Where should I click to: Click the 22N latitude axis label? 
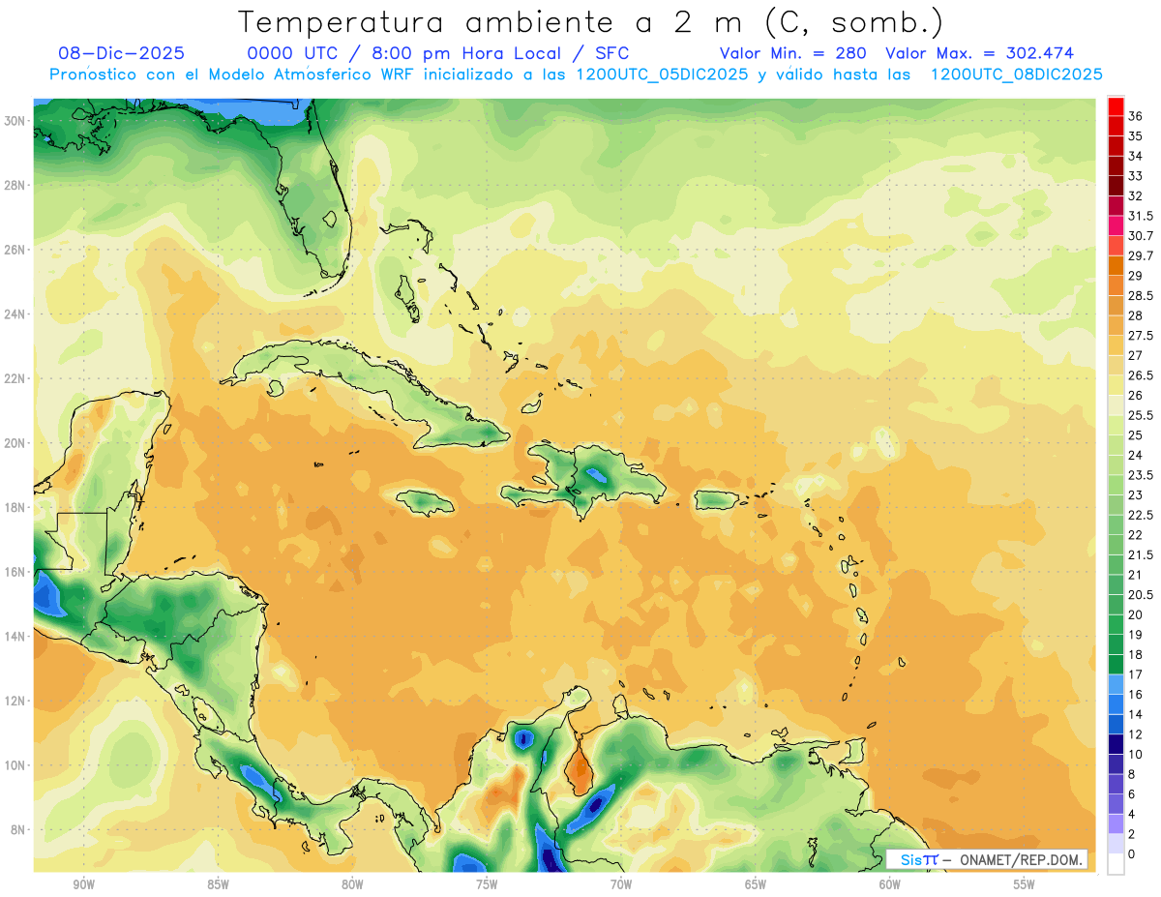click(x=15, y=378)
